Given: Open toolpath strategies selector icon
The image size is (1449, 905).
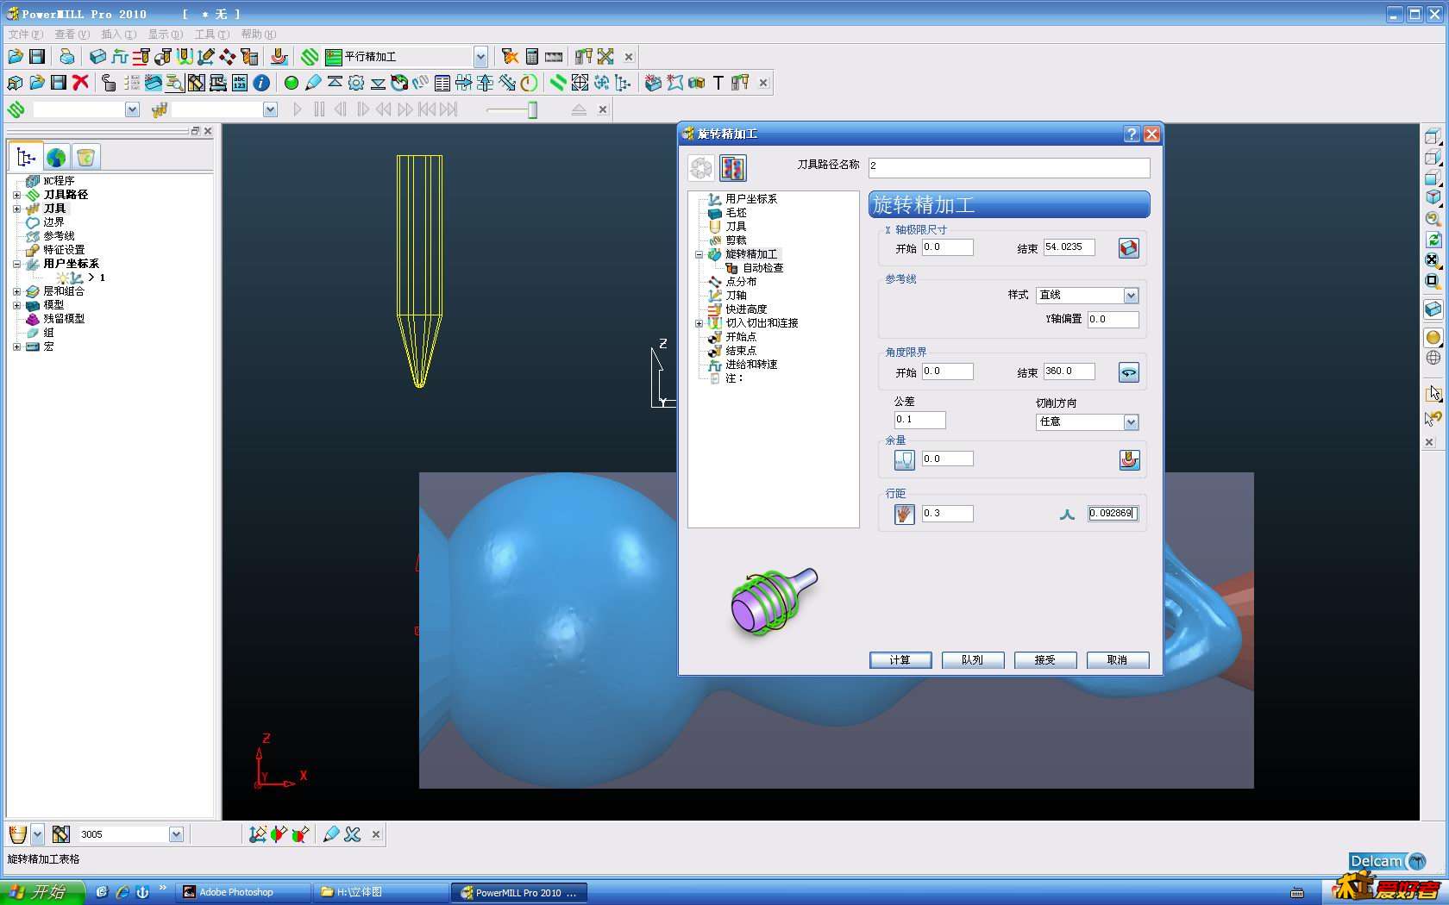Looking at the screenshot, I should tap(310, 57).
